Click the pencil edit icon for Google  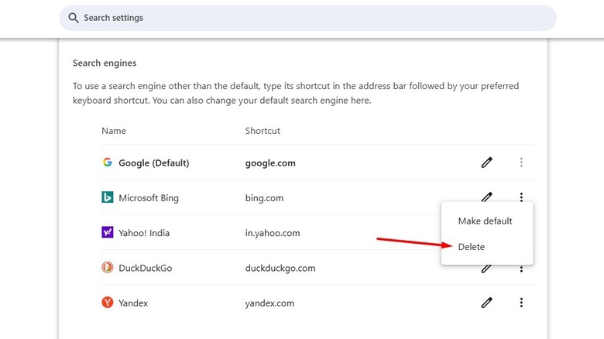click(x=486, y=163)
